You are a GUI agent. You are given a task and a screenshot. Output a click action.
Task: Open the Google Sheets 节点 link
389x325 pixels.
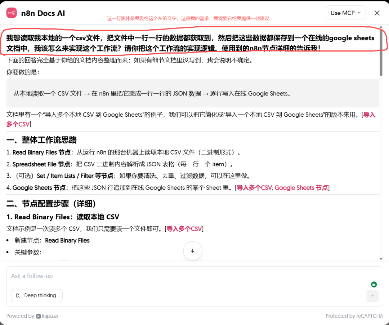(x=301, y=187)
